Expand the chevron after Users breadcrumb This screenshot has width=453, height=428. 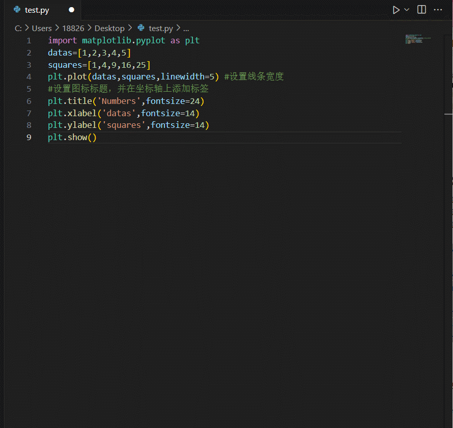57,28
